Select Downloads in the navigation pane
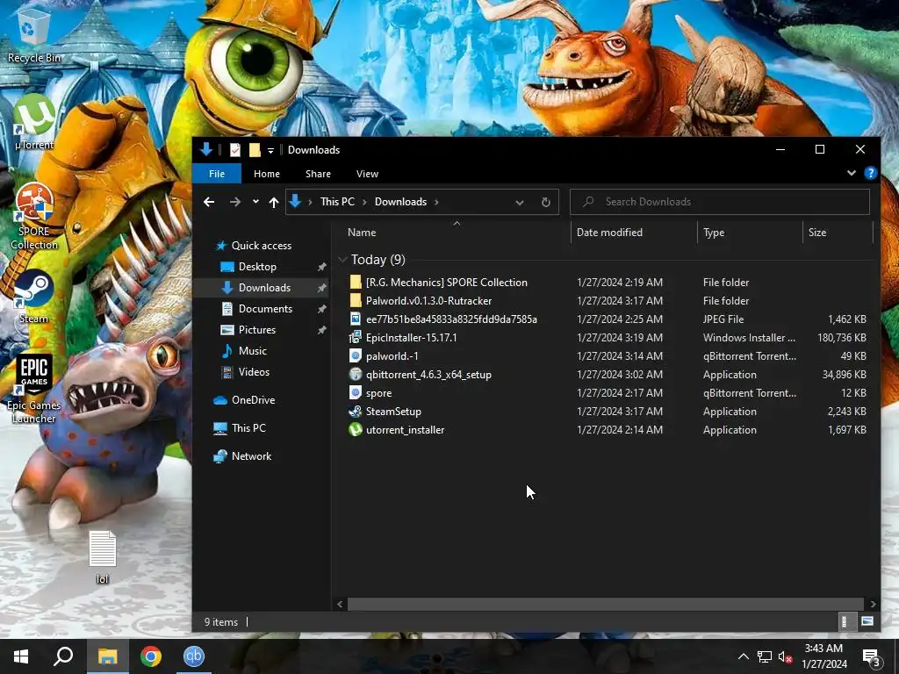The width and height of the screenshot is (899, 674). pyautogui.click(x=264, y=288)
